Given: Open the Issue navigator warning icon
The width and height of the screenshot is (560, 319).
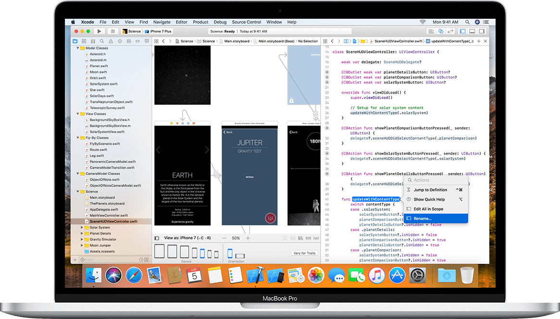Looking at the screenshot, I should click(x=111, y=41).
